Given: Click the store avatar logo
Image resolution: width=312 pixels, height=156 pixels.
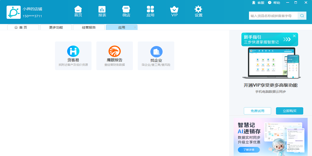Looking at the screenshot, I should (14, 12).
